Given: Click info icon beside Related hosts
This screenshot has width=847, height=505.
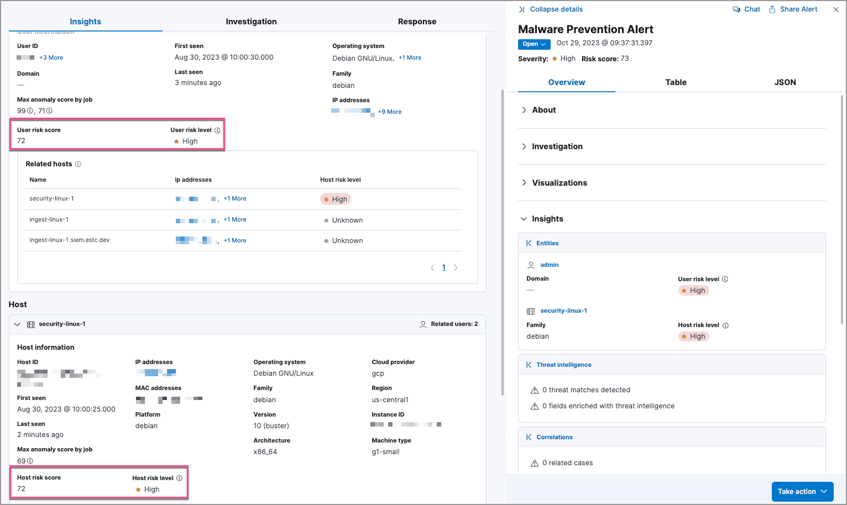Looking at the screenshot, I should pyautogui.click(x=78, y=164).
